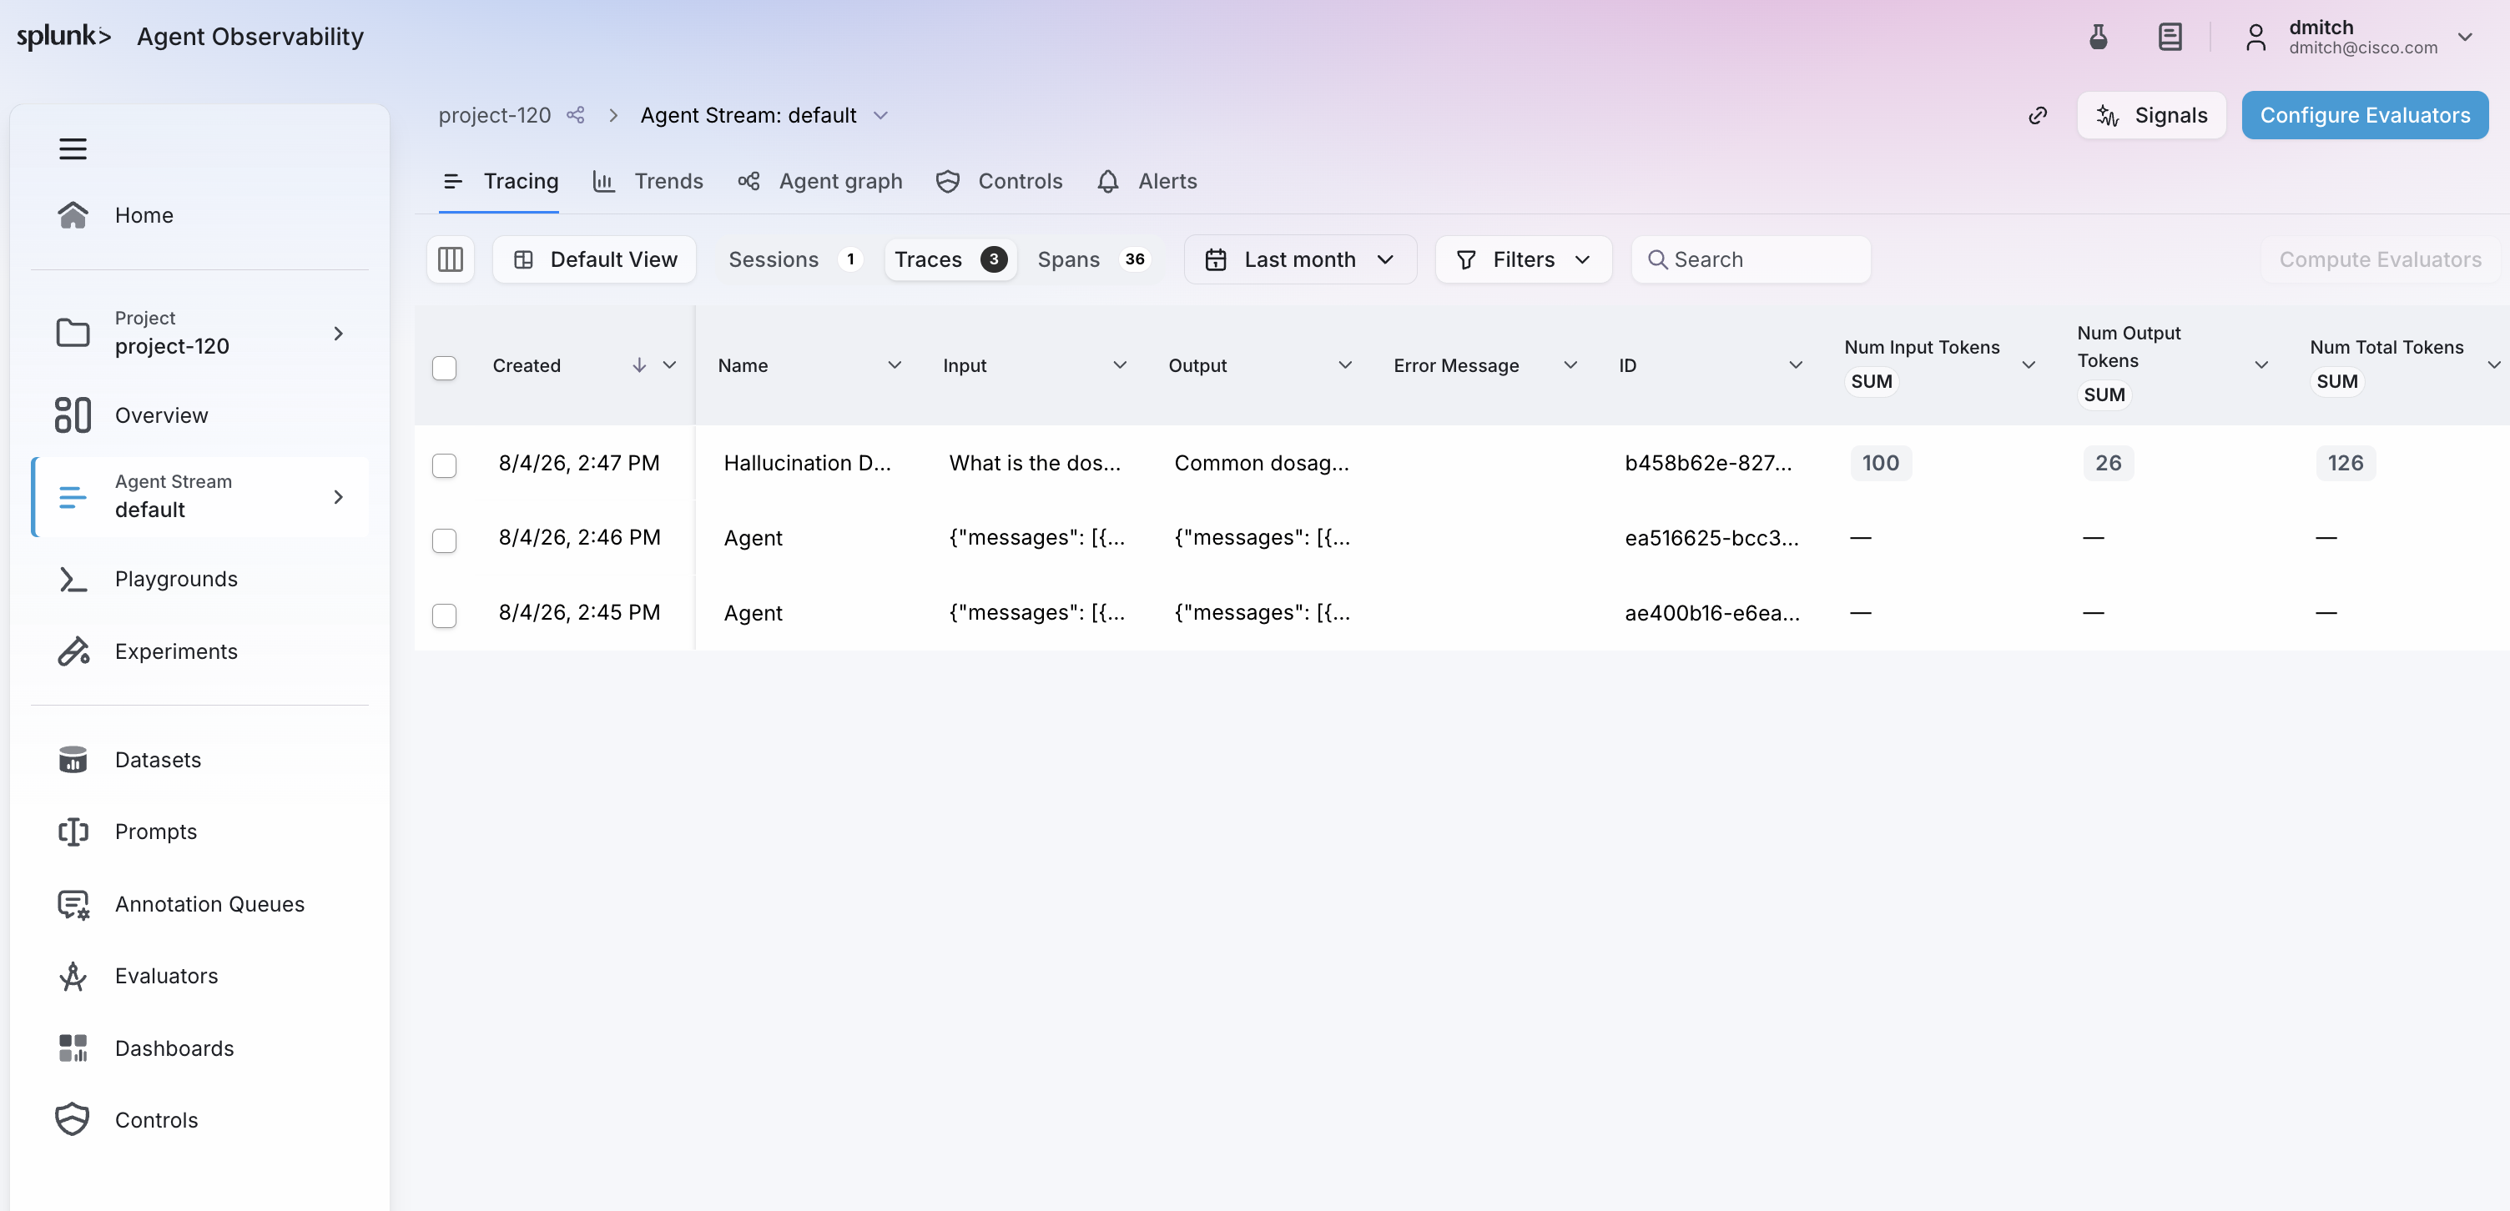Switch to the Tracing tab
The width and height of the screenshot is (2510, 1211).
coord(500,181)
